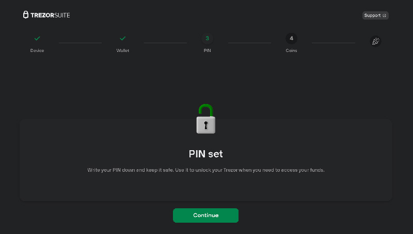413x234 pixels.
Task: Click the party popper final step icon
Action: pyautogui.click(x=375, y=41)
